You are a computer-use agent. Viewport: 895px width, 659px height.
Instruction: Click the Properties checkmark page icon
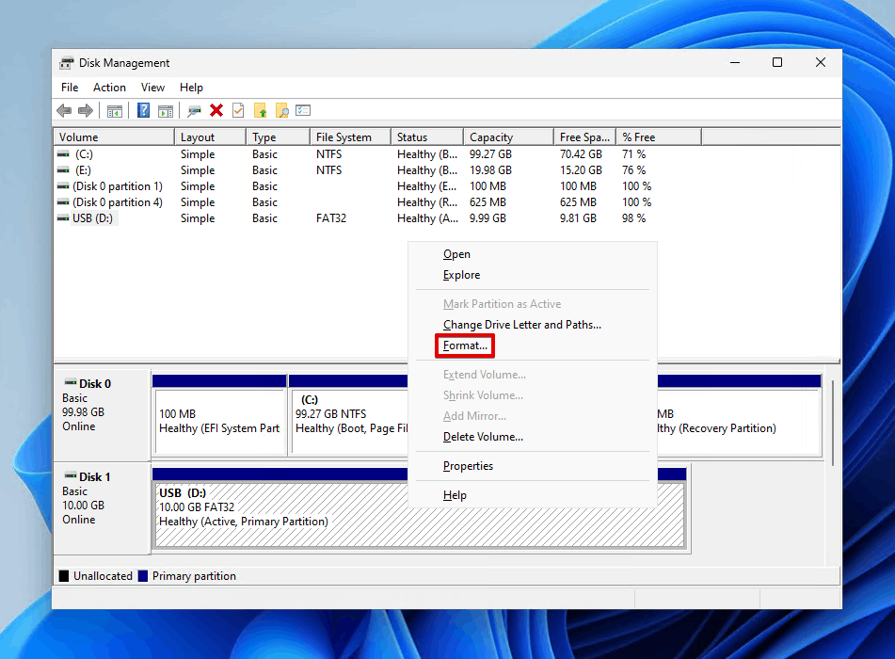click(238, 110)
